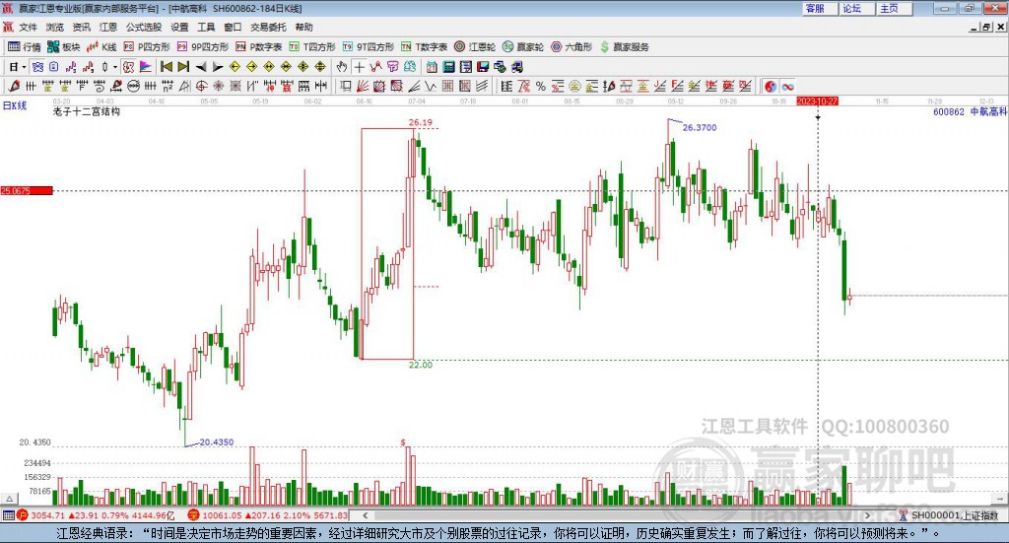The image size is (1009, 543).
Task: Open the P四方形 tool
Action: click(x=147, y=47)
